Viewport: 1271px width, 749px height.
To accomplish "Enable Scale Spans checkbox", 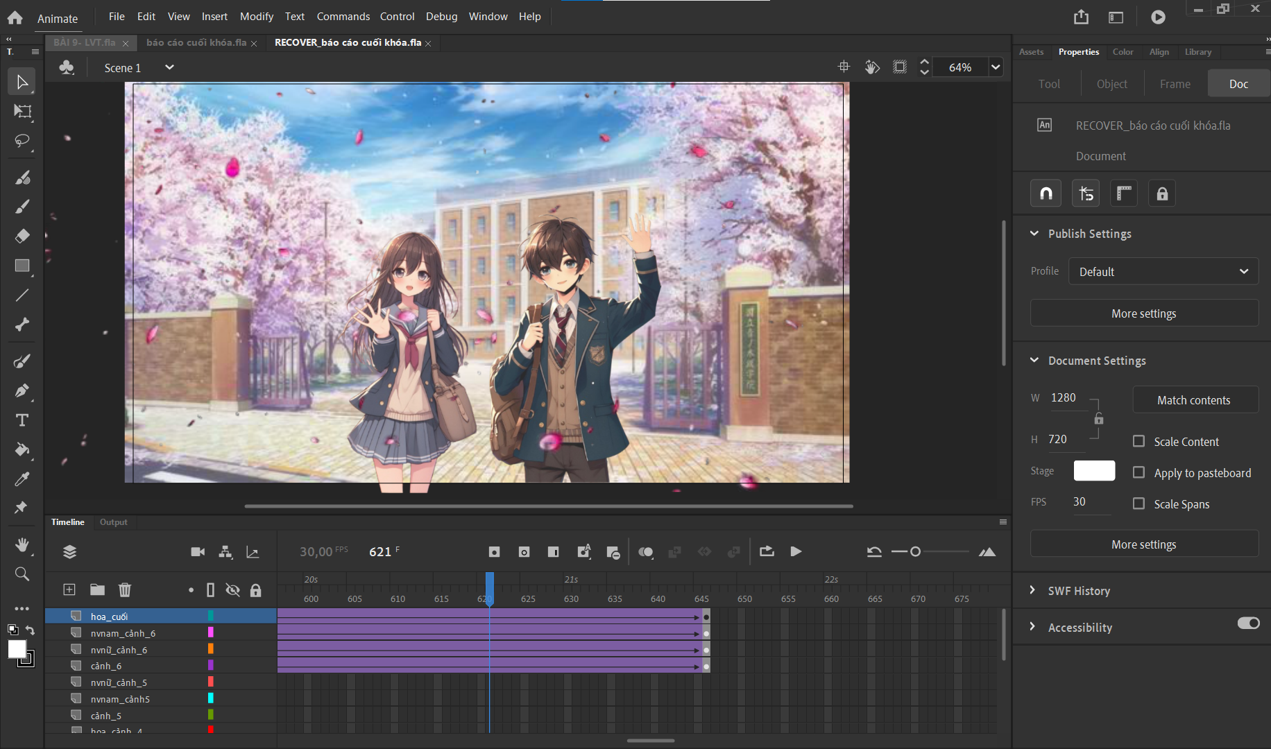I will tap(1138, 503).
